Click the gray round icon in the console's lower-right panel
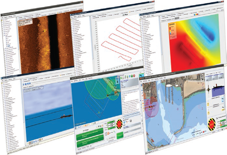Image resolution: width=227 pixels, height=155 pixels. pos(131,121)
